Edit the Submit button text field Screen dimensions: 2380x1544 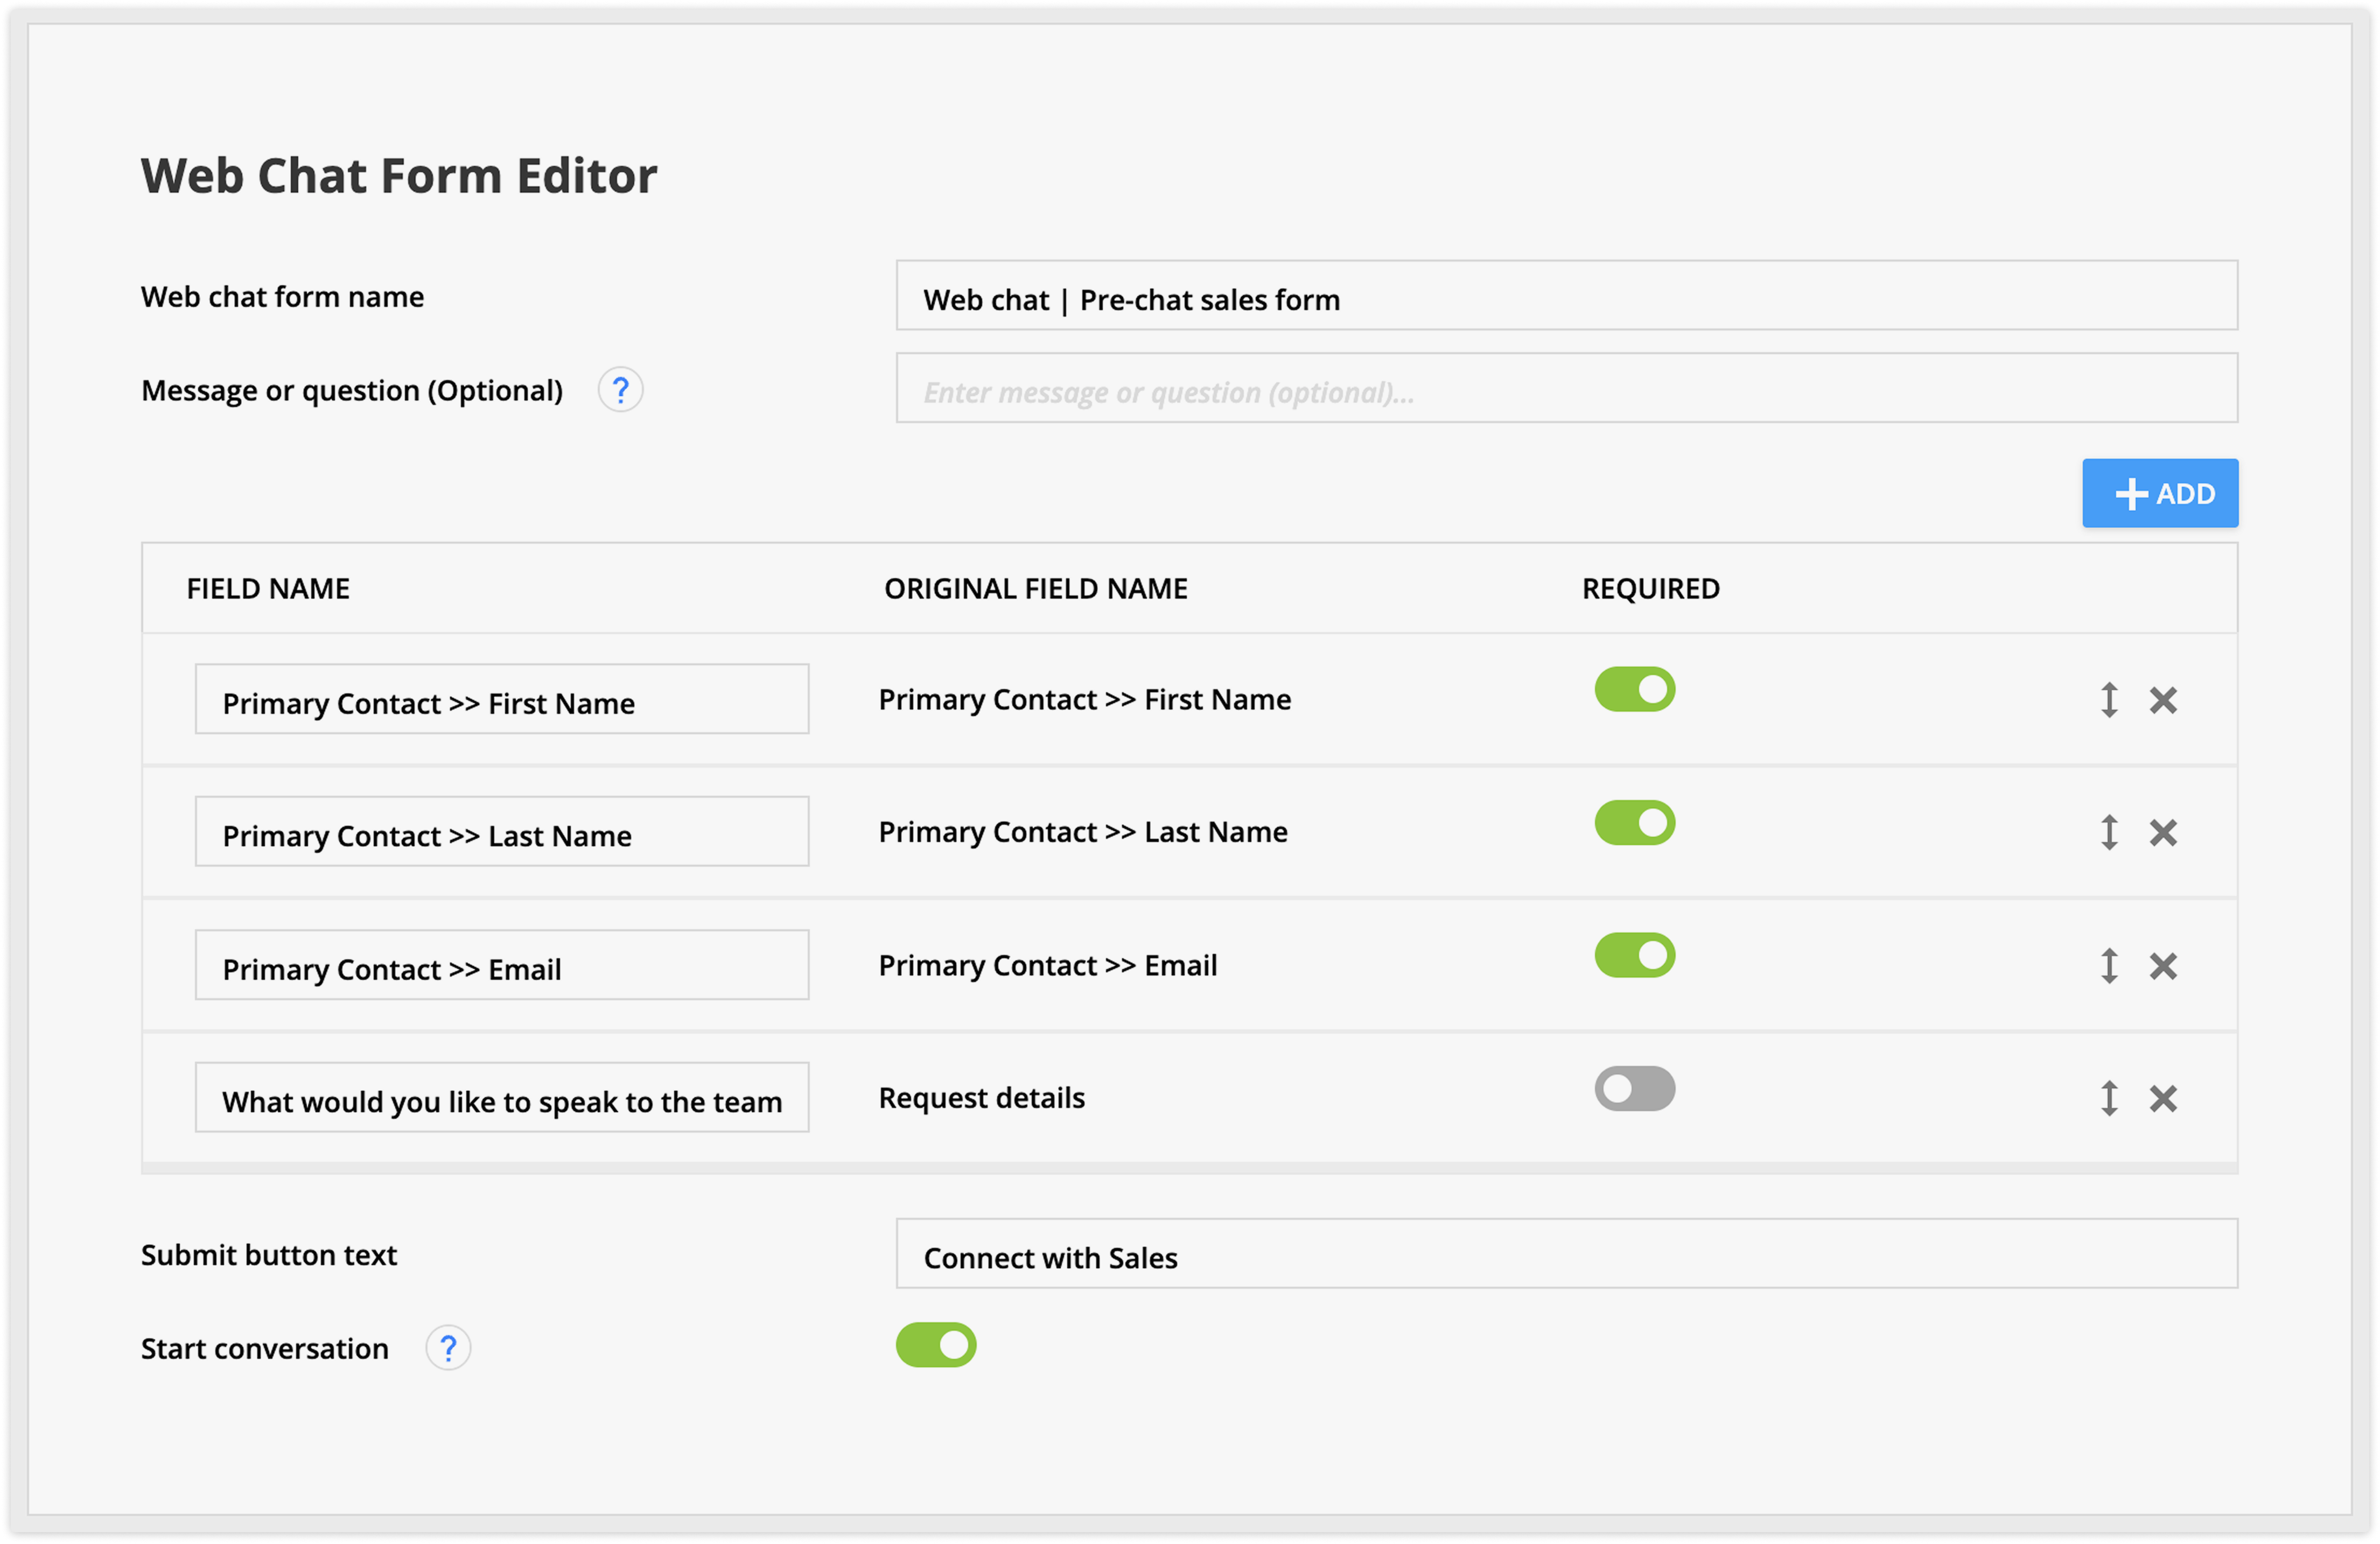coord(1566,1254)
